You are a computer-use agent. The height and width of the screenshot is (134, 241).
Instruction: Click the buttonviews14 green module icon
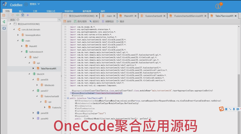coord(26,52)
